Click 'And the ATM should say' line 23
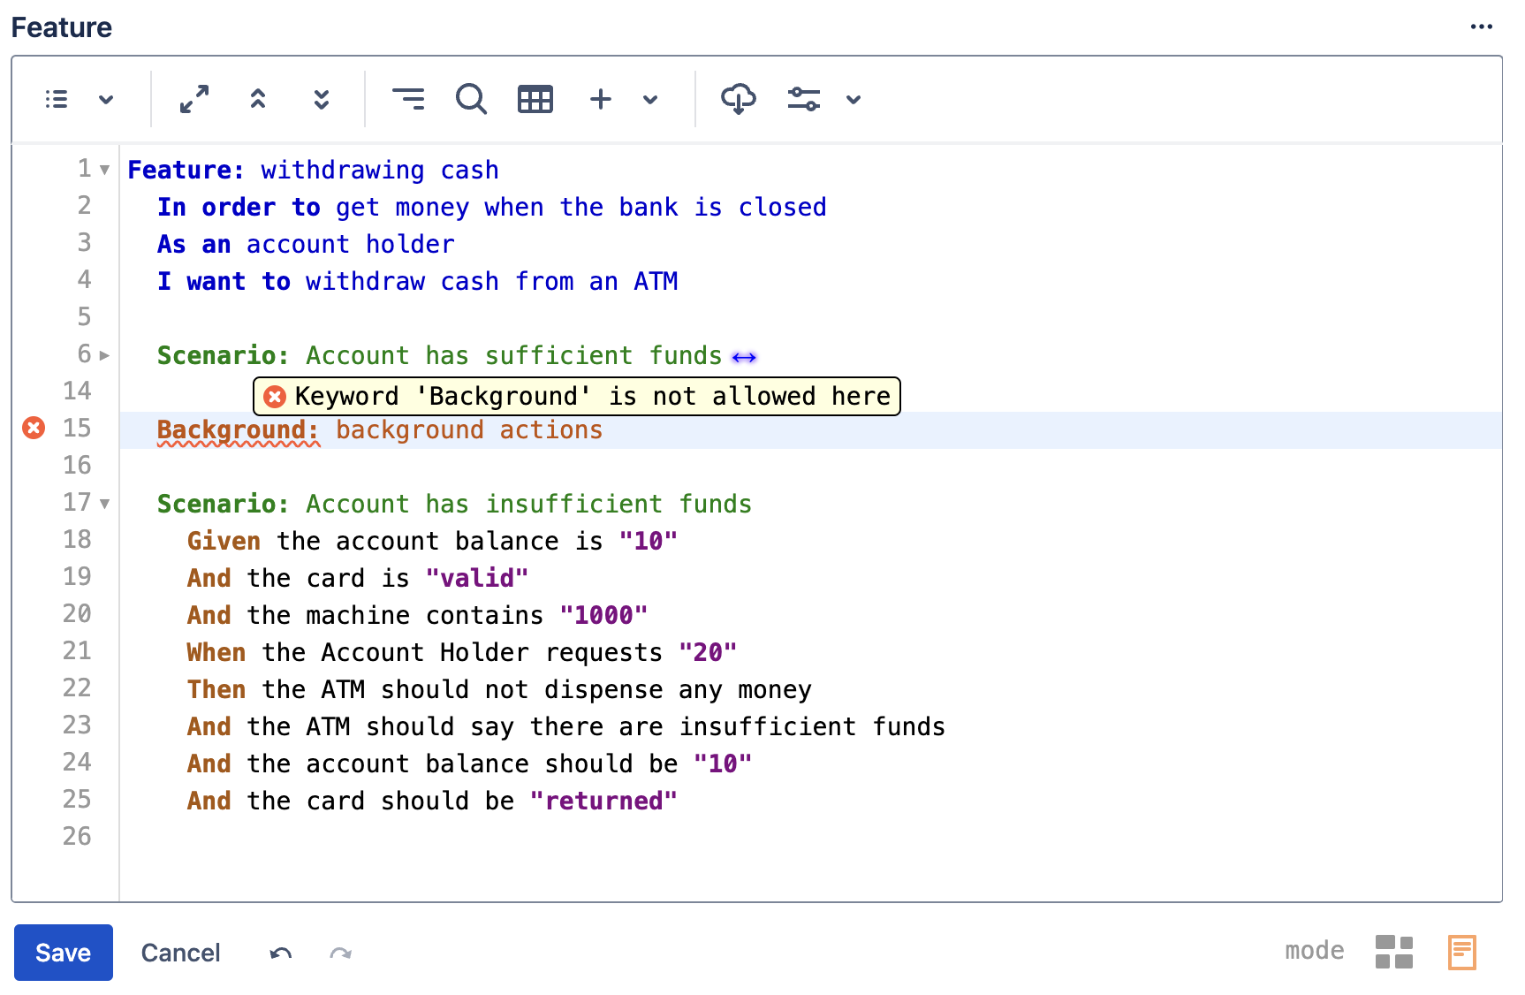The height and width of the screenshot is (995, 1525). pyautogui.click(x=565, y=726)
